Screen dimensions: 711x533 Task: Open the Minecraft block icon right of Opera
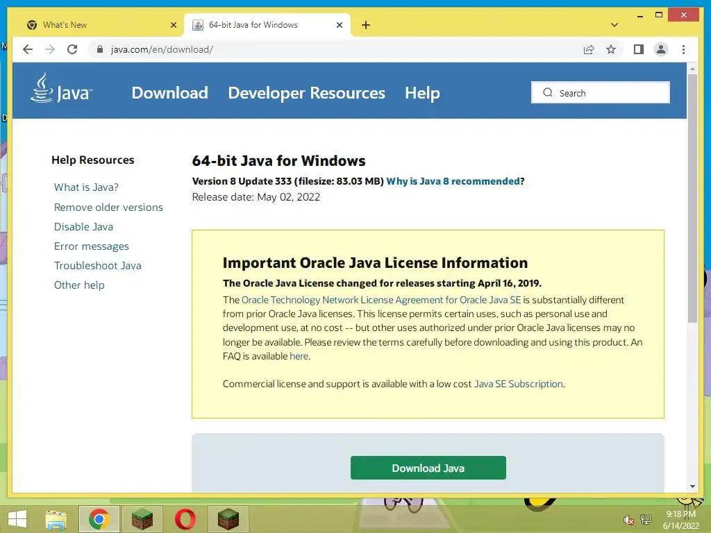[x=228, y=519]
